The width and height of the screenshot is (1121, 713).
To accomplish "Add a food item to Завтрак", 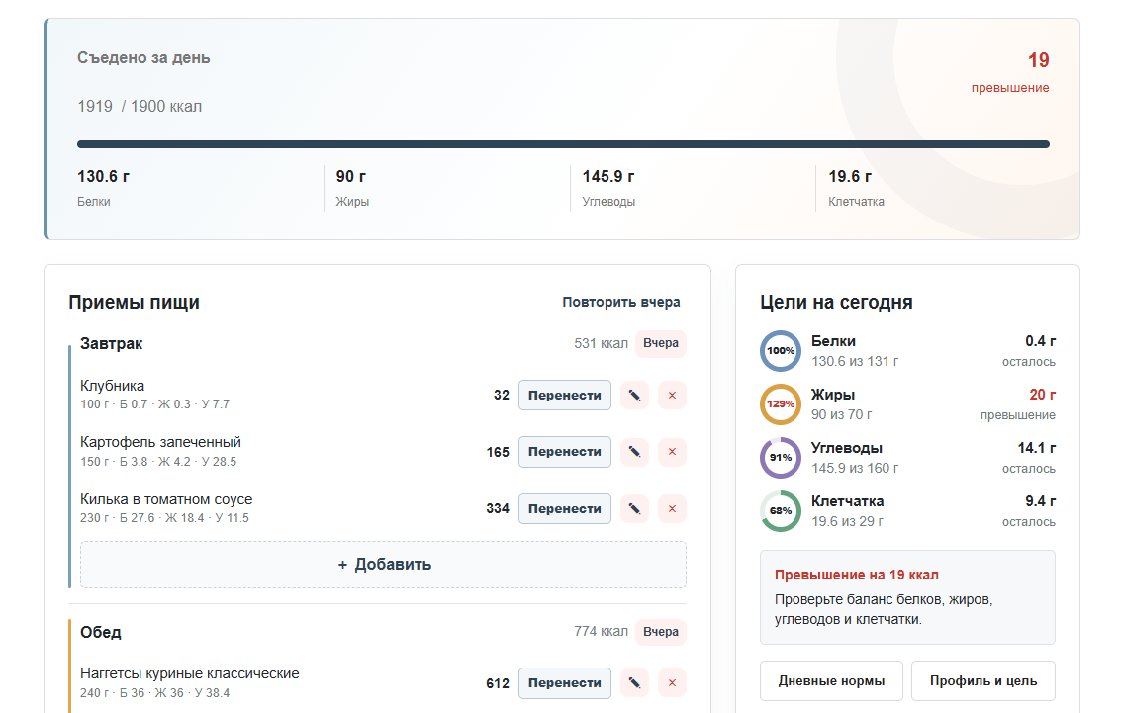I will pos(383,565).
